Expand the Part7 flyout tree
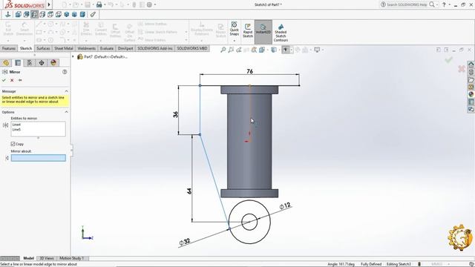The height and width of the screenshot is (267, 475). pos(73,56)
